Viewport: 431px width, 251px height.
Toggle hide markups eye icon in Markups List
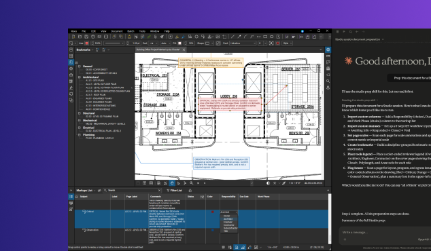[99, 191]
